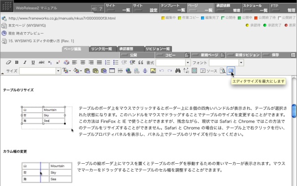Toggle underline formatting
The height and width of the screenshot is (186, 297).
click(33, 62)
